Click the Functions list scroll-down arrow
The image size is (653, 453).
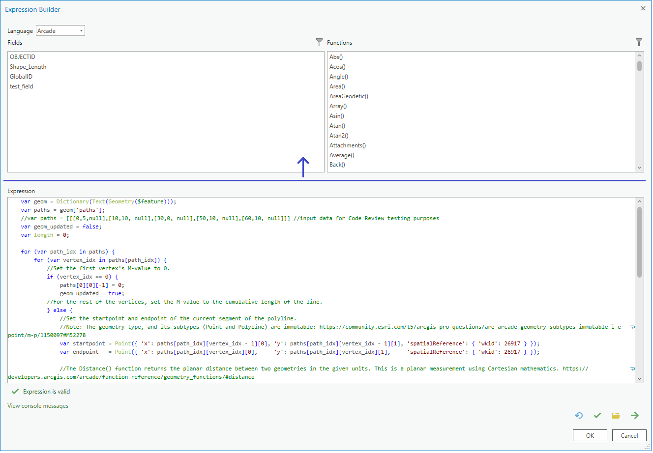coord(639,168)
